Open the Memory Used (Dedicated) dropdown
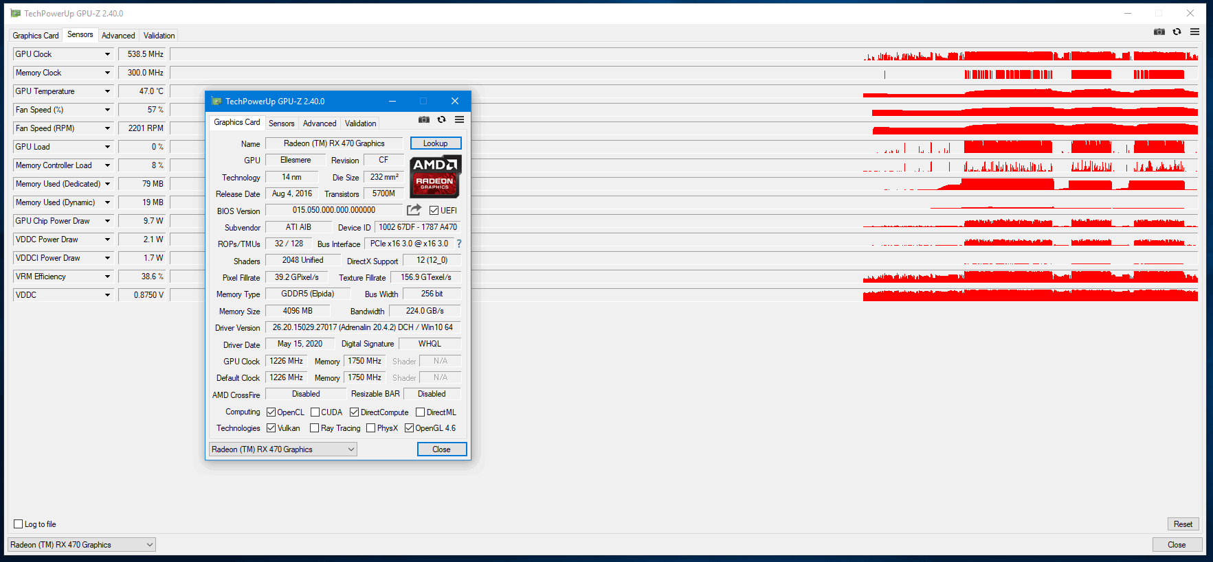The image size is (1213, 562). 107,184
